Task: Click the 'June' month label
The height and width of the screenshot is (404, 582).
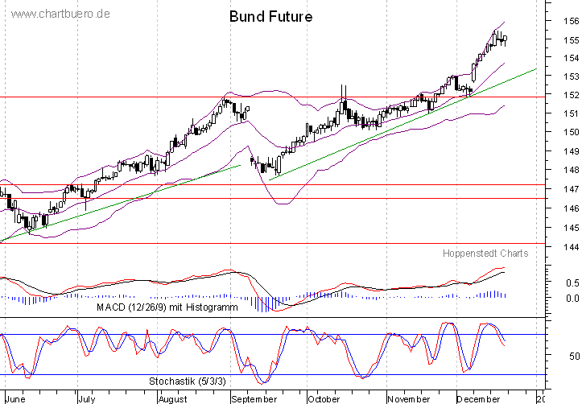Action: pyautogui.click(x=15, y=399)
